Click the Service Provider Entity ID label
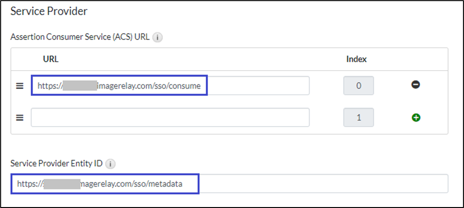The image size is (464, 208). [x=56, y=164]
